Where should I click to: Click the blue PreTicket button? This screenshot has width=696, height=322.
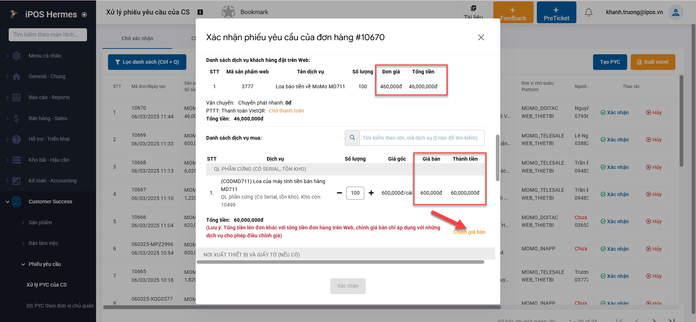pos(556,12)
